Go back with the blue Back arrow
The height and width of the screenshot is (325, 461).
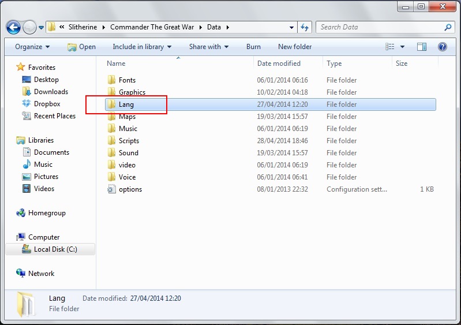pyautogui.click(x=13, y=28)
